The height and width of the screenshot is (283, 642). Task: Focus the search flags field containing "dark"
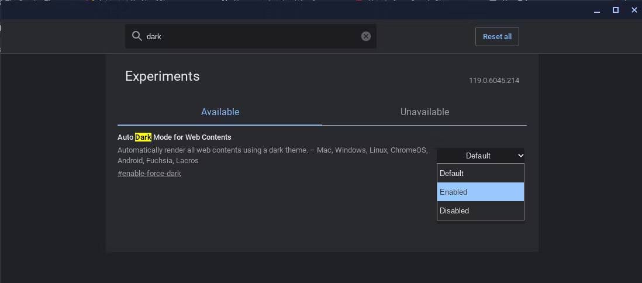tap(251, 36)
